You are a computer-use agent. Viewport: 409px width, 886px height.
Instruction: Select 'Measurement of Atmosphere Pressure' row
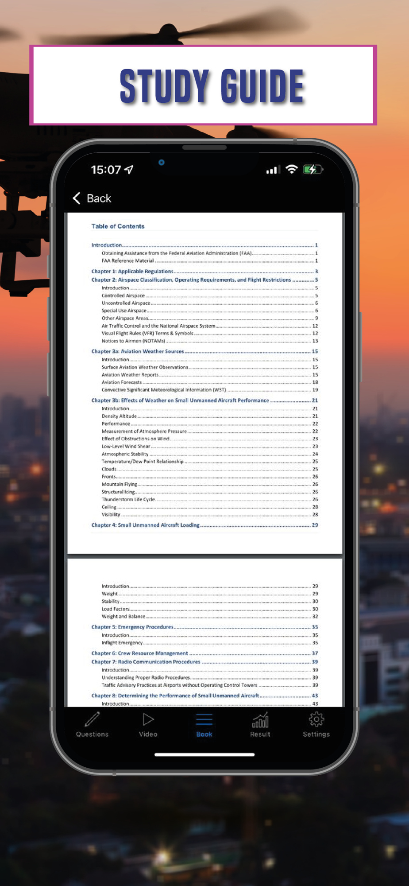(210, 431)
